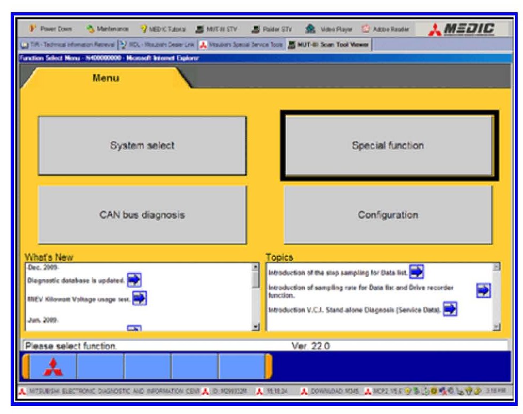Click arrow for V.C.I. Stand-alone Diagnosis topic
Screen dimensions: 523x414
450,309
